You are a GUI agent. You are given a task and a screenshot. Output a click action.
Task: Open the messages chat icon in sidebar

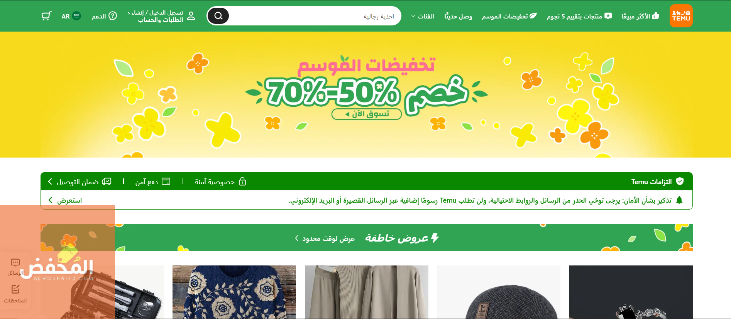(15, 263)
